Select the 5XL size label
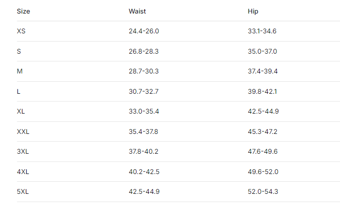Viewport: 340px width, 204px height. point(23,191)
